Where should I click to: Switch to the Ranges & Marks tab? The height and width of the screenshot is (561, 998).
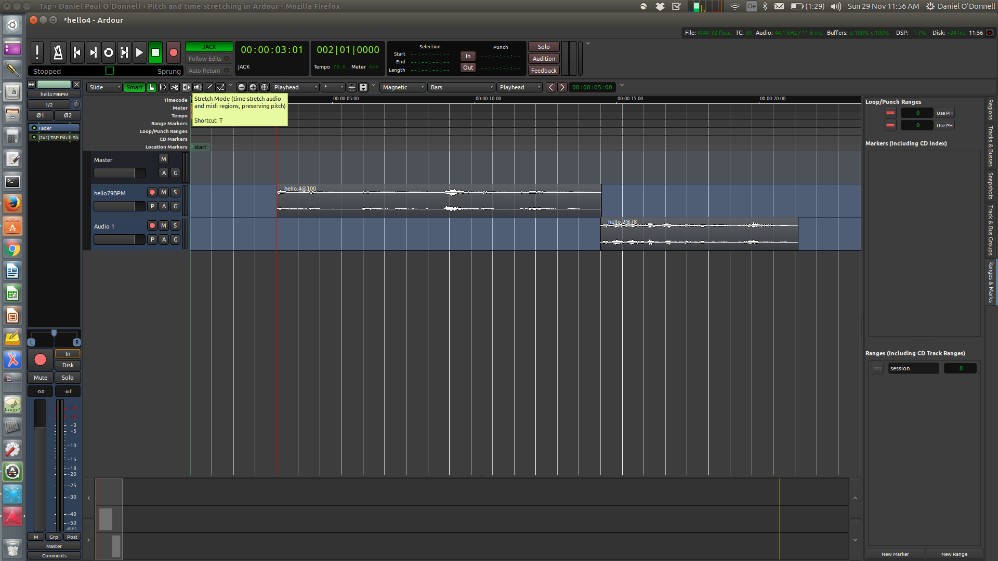point(991,282)
